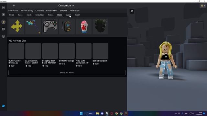The width and height of the screenshot is (207, 116).
Task: Open the Robux balance indicator
Action: 203,6
